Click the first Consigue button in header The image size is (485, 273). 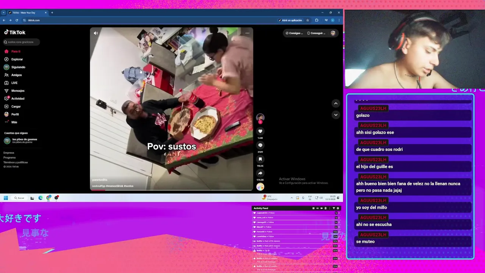coord(294,33)
